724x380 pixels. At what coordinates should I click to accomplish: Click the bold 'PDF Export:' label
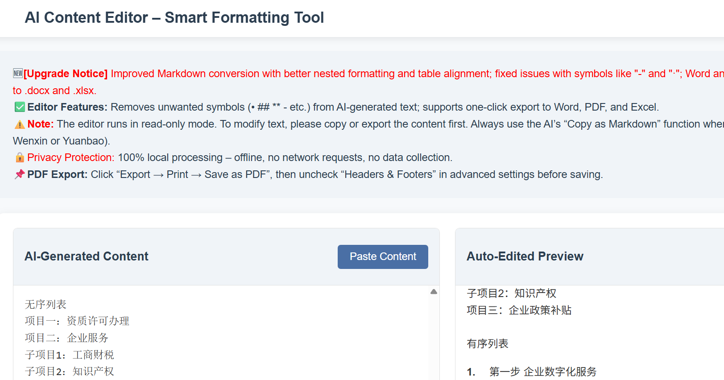(x=57, y=174)
